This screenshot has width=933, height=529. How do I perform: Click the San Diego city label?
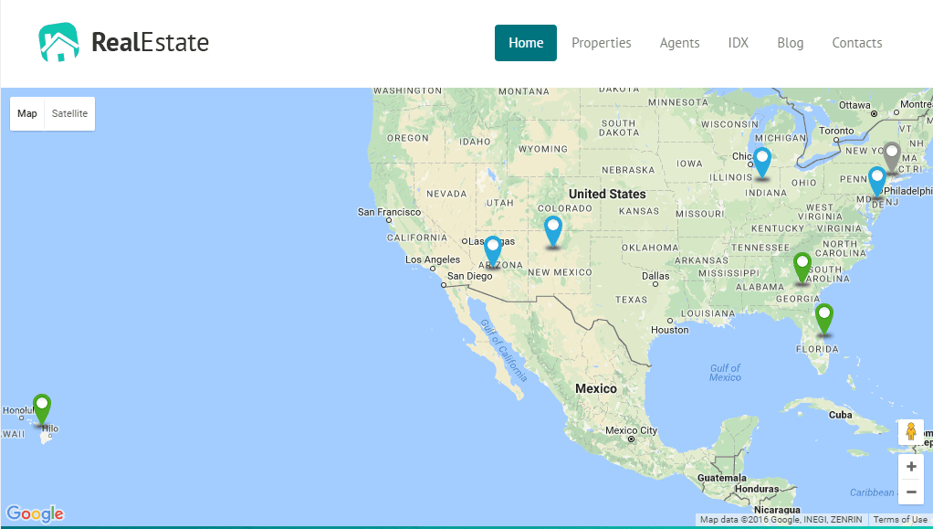click(470, 277)
